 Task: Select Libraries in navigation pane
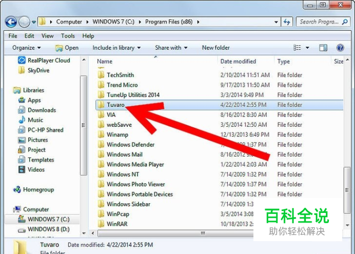pos(29,90)
